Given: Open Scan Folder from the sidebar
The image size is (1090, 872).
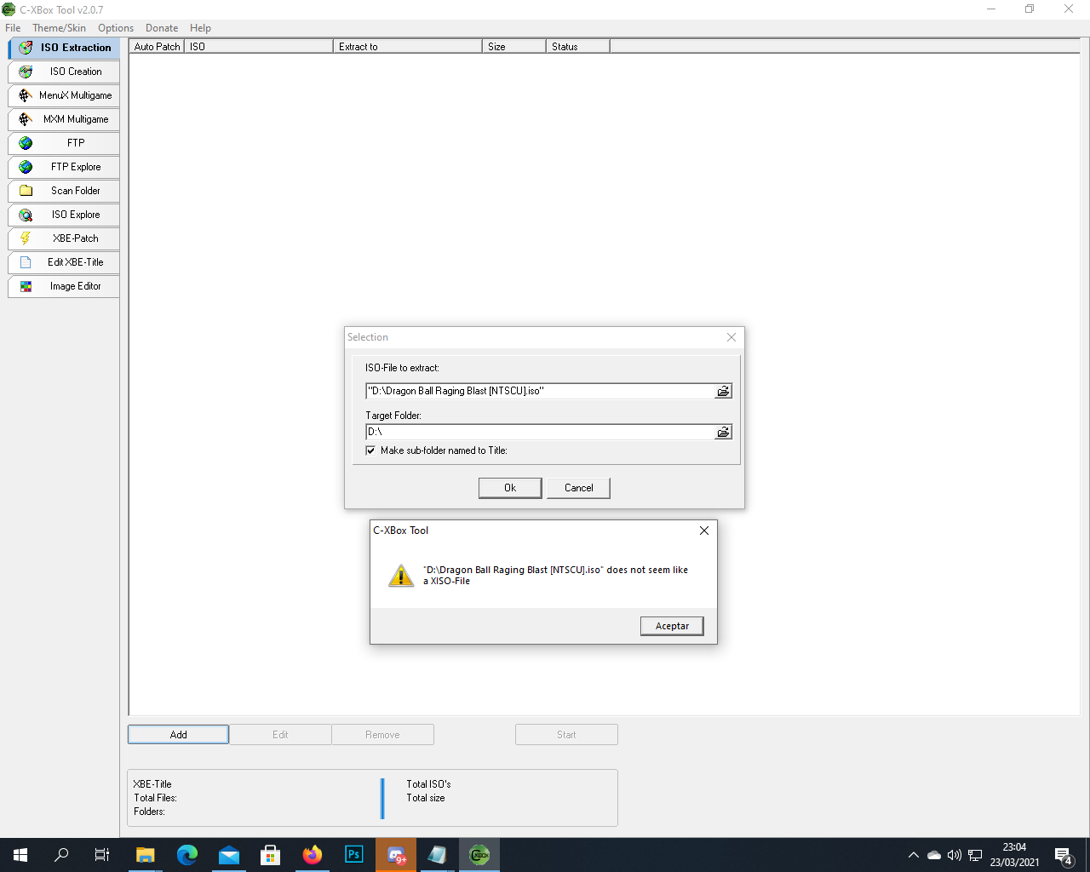Looking at the screenshot, I should tap(64, 191).
